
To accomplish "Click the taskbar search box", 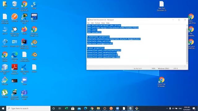I will 28,108.
